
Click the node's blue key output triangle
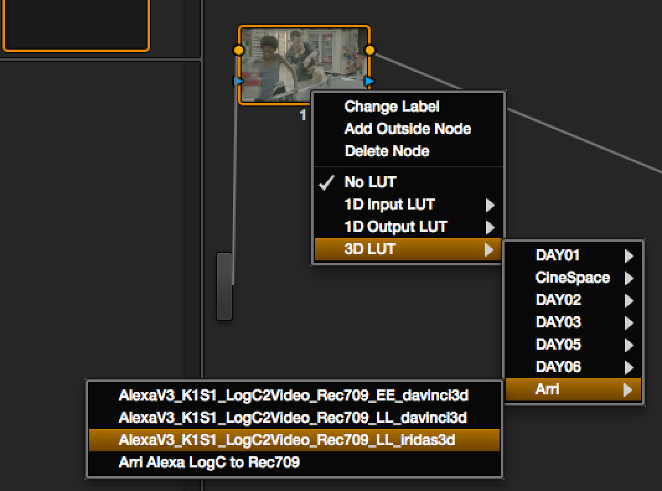coord(370,81)
